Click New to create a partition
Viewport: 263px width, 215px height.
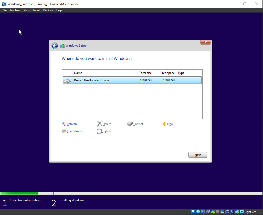coord(170,124)
